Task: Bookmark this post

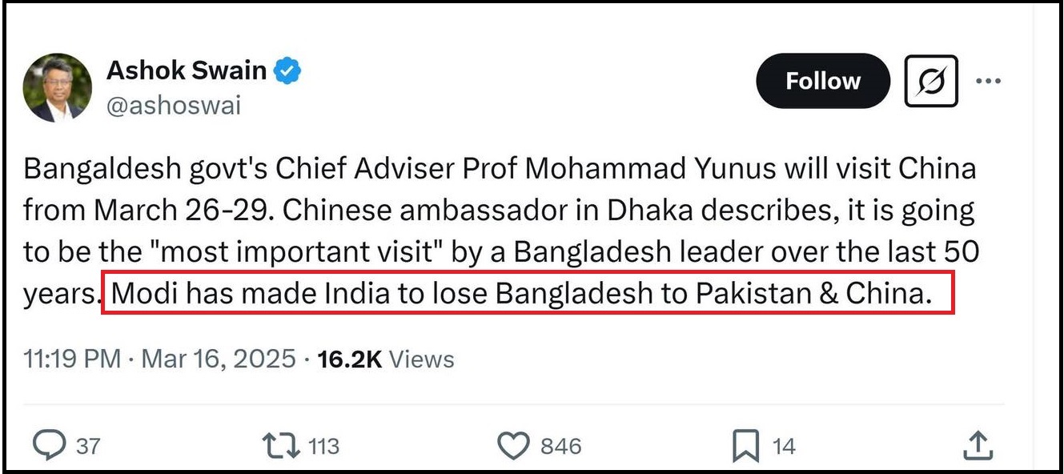Action: click(x=745, y=445)
